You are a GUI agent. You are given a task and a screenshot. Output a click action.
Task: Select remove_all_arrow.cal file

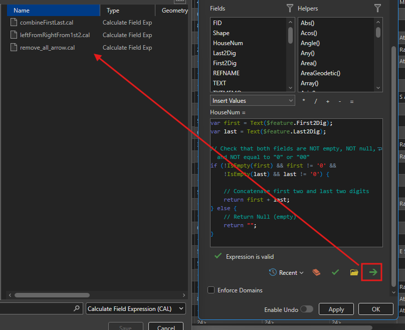tap(47, 48)
